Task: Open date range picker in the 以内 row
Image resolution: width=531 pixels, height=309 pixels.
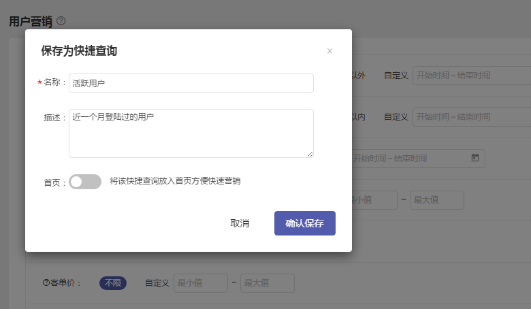Action: click(x=471, y=117)
